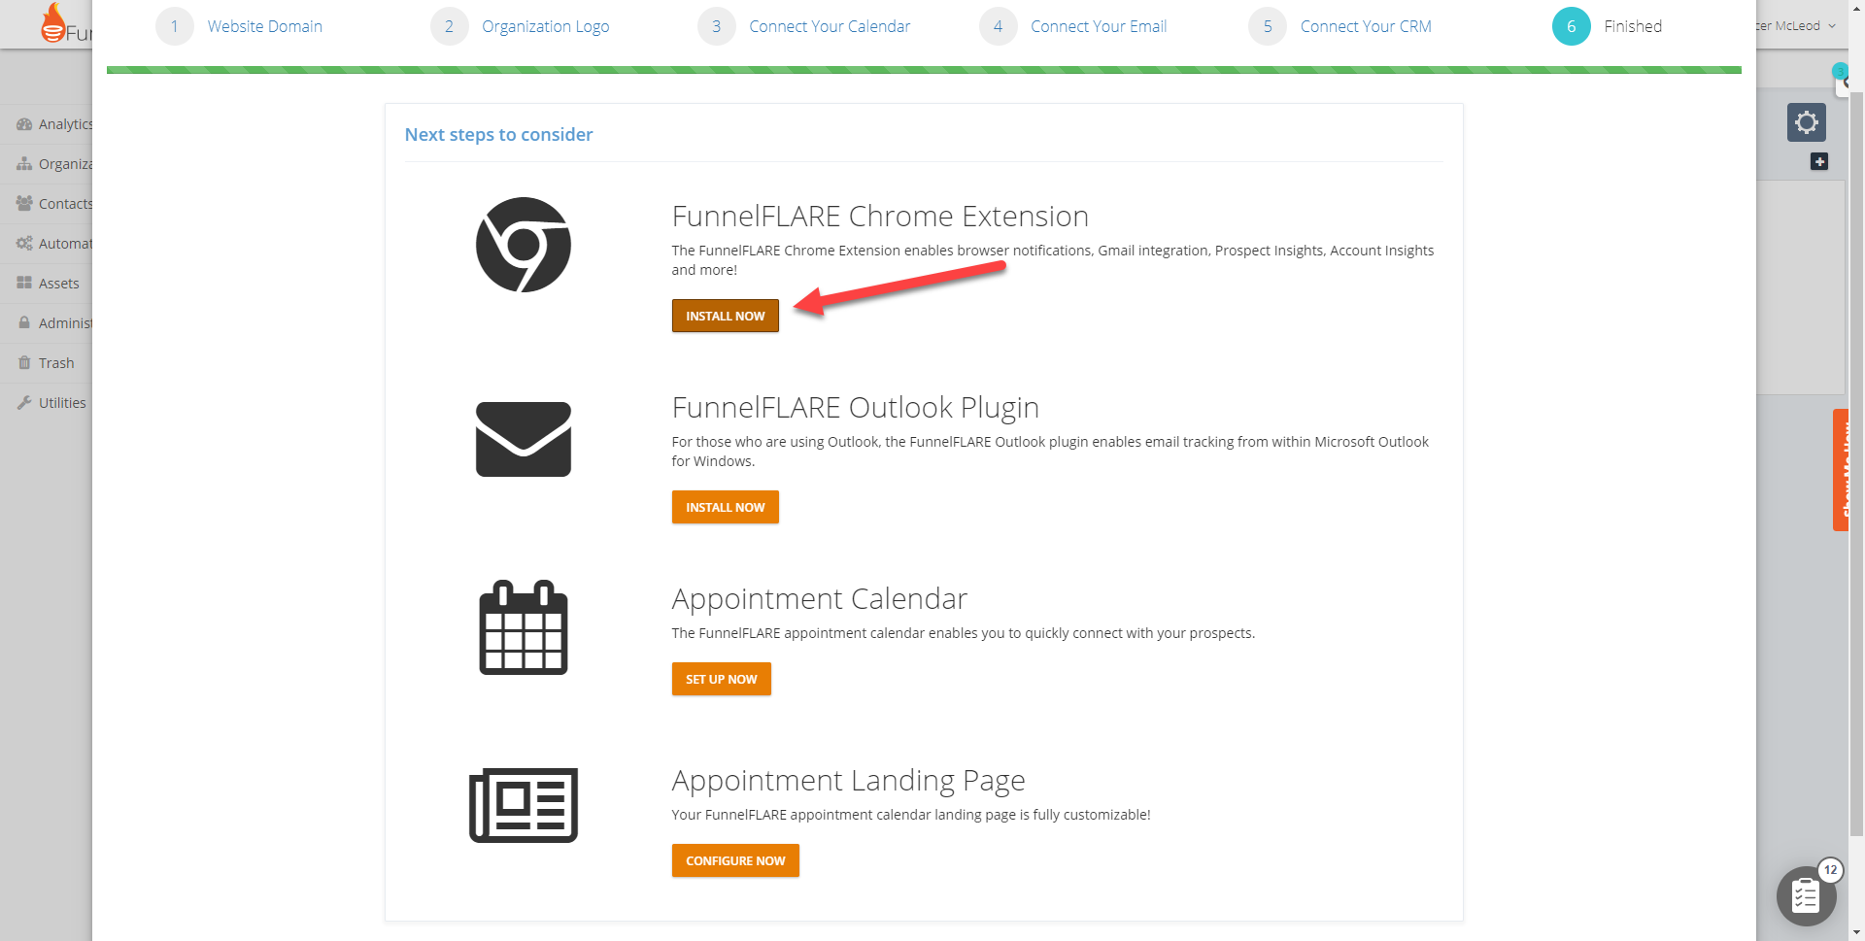The image size is (1865, 941).
Task: Click the Outlook envelope icon
Action: [524, 439]
